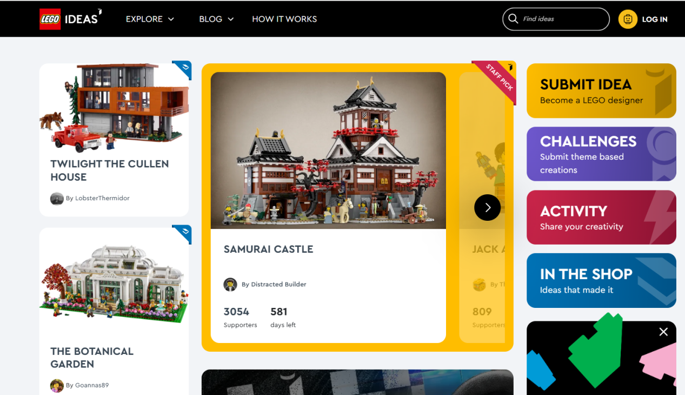Image resolution: width=685 pixels, height=395 pixels.
Task: Close the black promo banner with X
Action: (x=663, y=332)
